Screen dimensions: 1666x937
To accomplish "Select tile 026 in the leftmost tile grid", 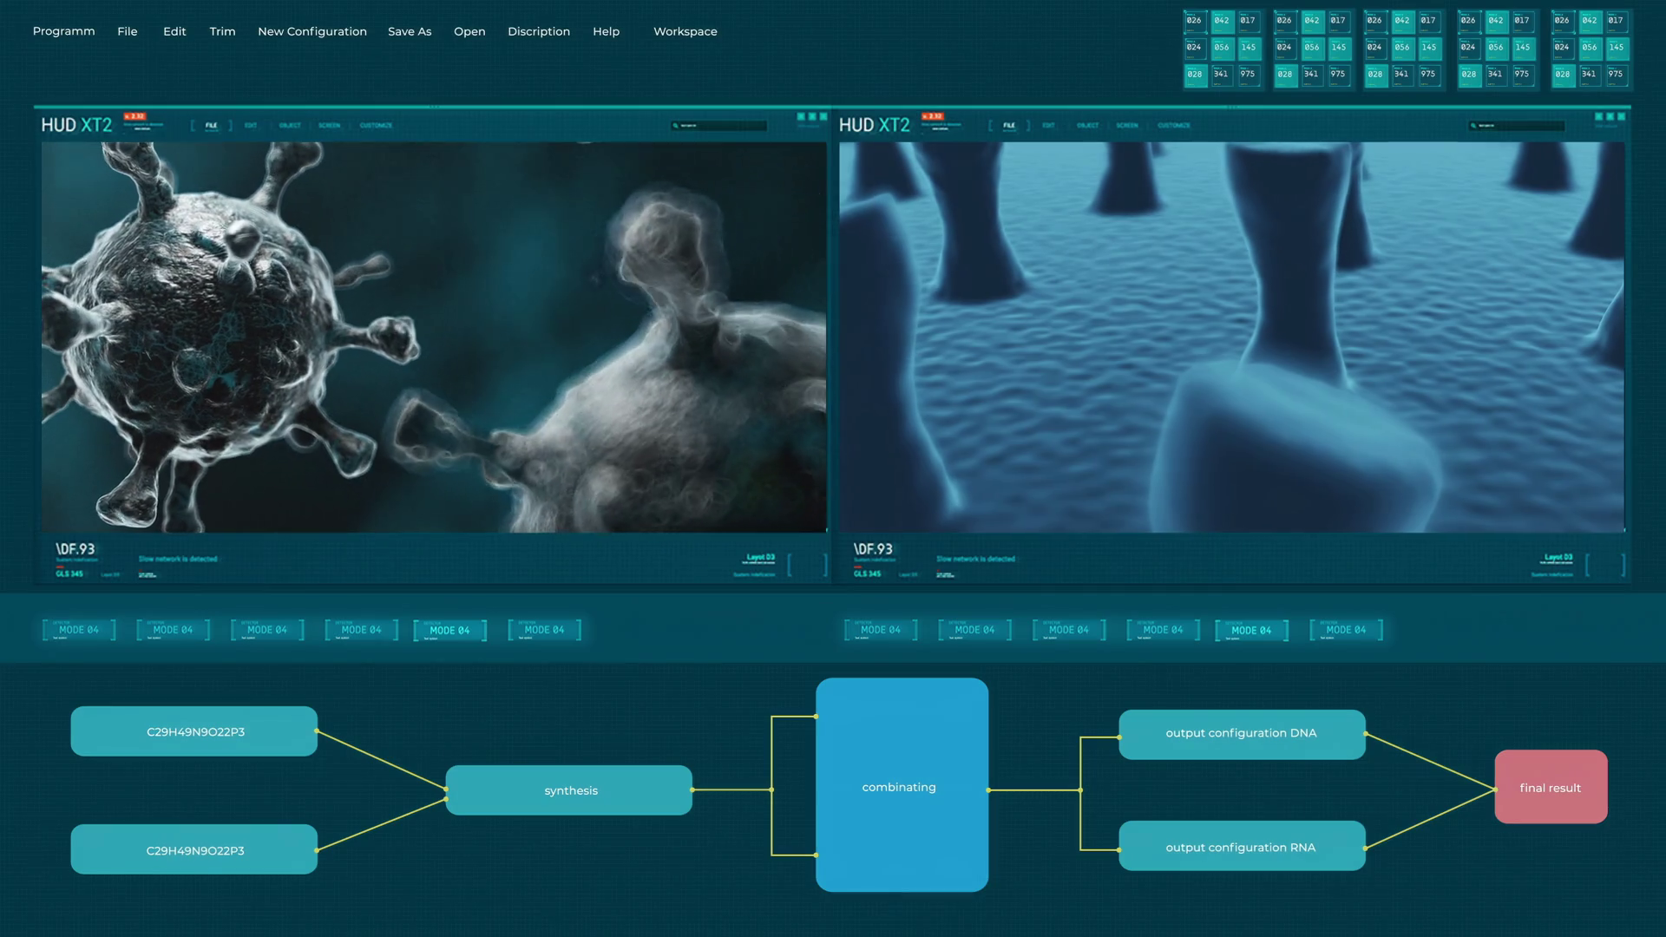I will click(1195, 21).
